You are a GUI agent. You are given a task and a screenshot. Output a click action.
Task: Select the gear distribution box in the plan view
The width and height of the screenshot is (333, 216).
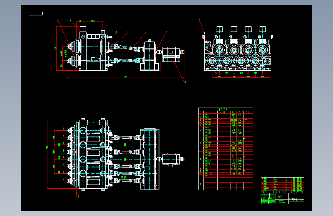[x=149, y=159]
